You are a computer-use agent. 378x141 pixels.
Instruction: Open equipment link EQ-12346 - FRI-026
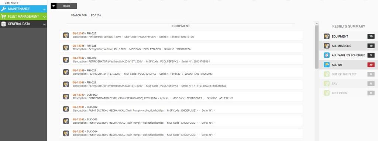[x=85, y=46]
